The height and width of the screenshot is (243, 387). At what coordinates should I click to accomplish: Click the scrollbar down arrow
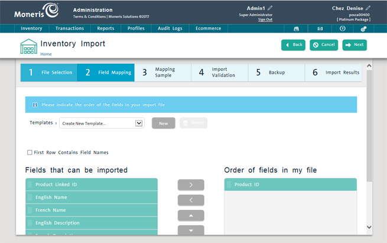(369, 227)
